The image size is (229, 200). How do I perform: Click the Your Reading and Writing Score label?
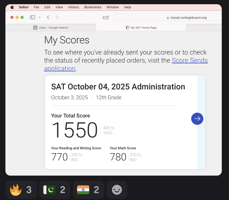(x=76, y=148)
